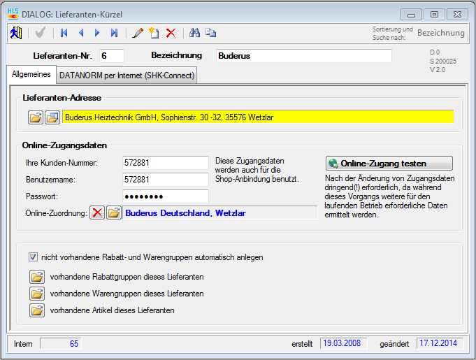Click the yellow Lieferanten-Adresse field
The height and width of the screenshot is (360, 476).
point(257,117)
